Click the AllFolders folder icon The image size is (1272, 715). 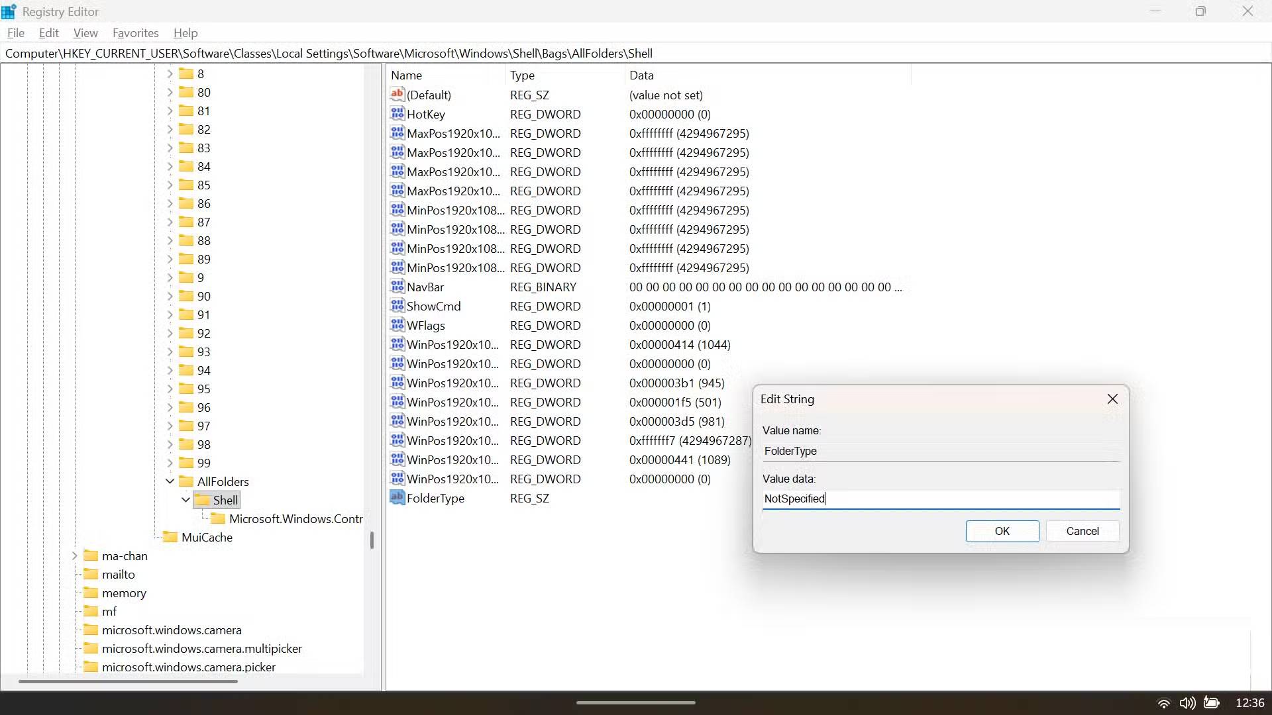pyautogui.click(x=186, y=481)
